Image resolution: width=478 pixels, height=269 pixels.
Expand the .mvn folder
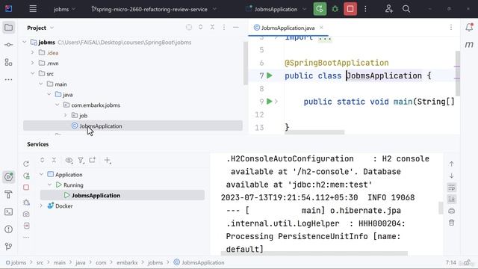pyautogui.click(x=33, y=63)
